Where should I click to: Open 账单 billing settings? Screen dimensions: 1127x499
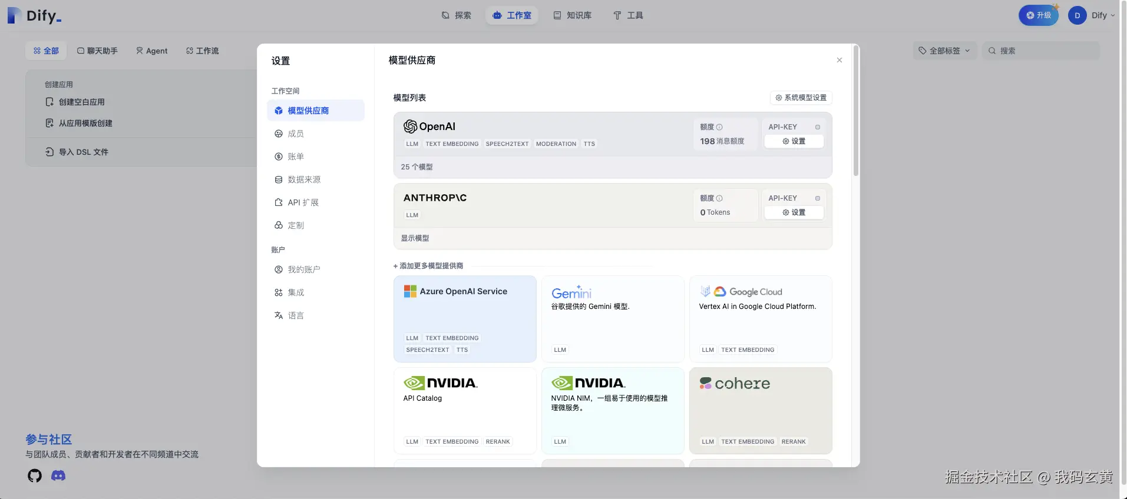tap(316, 157)
